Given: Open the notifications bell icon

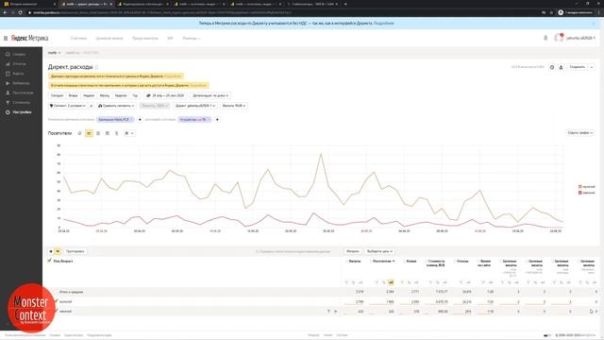Looking at the screenshot, I should click(545, 38).
